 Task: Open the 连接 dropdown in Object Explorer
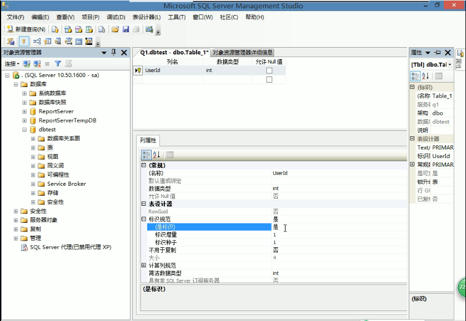(x=12, y=64)
